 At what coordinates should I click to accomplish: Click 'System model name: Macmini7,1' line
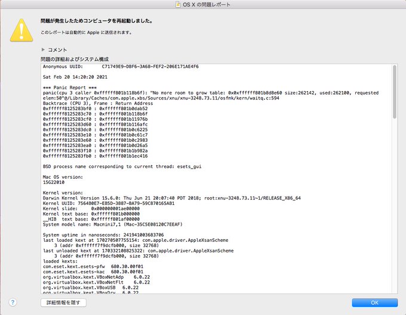click(x=113, y=224)
